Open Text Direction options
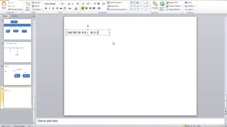 [x=115, y=2]
